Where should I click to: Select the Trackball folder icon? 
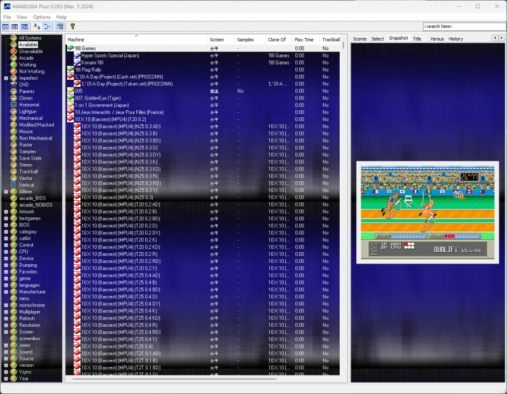click(13, 171)
